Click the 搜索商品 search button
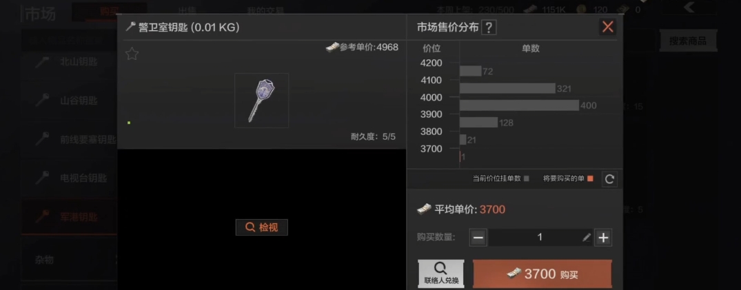This screenshot has width=741, height=290. click(x=688, y=41)
